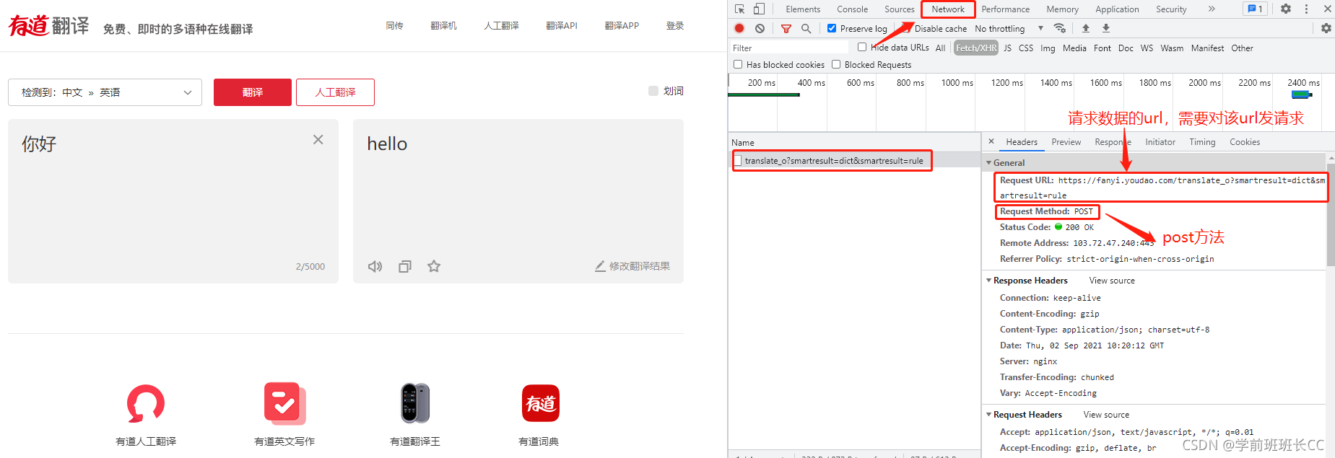Open network search with magnifier icon
This screenshot has width=1335, height=458.
click(x=806, y=29)
